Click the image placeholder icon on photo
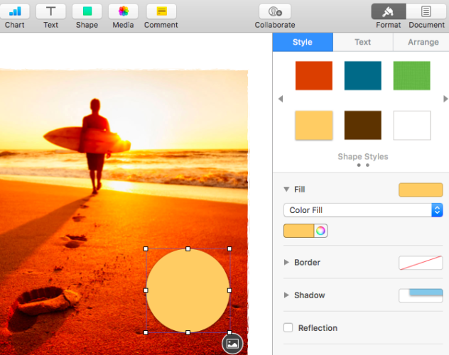The width and height of the screenshot is (449, 355). click(x=232, y=344)
